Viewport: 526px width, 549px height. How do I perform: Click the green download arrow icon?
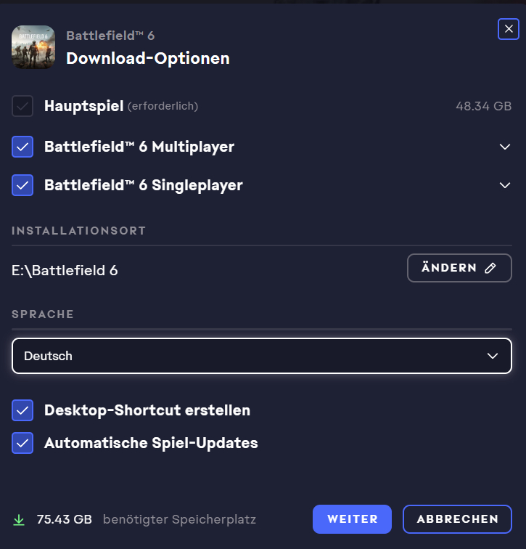19,520
